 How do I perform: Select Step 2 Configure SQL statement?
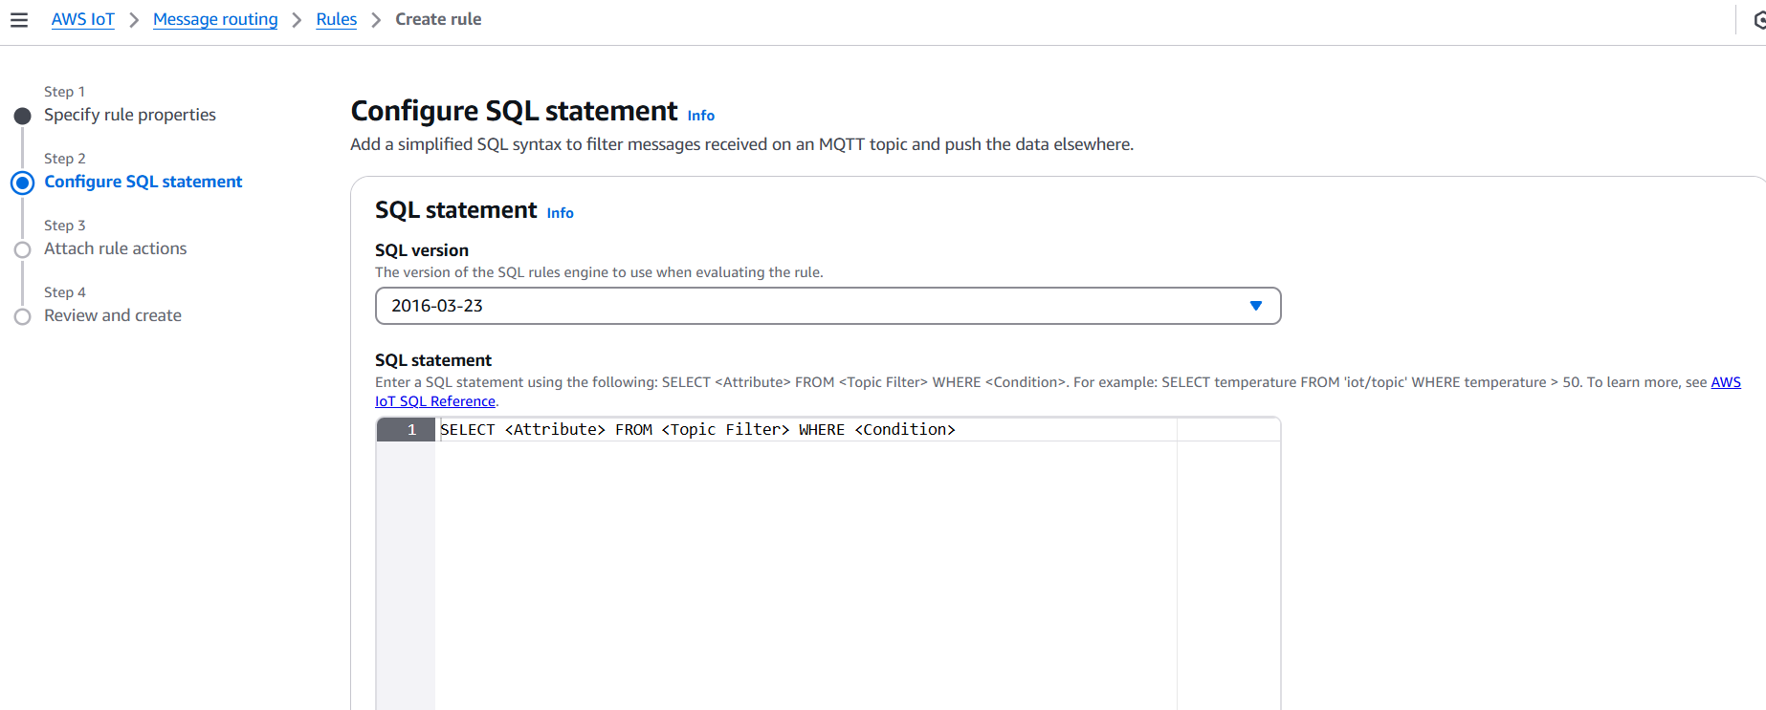[x=143, y=182]
